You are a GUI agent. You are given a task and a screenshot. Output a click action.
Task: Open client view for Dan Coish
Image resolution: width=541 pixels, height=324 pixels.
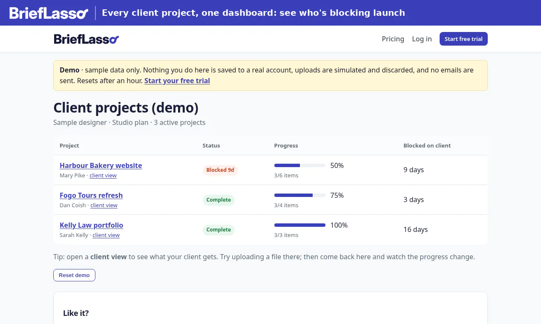pyautogui.click(x=104, y=205)
